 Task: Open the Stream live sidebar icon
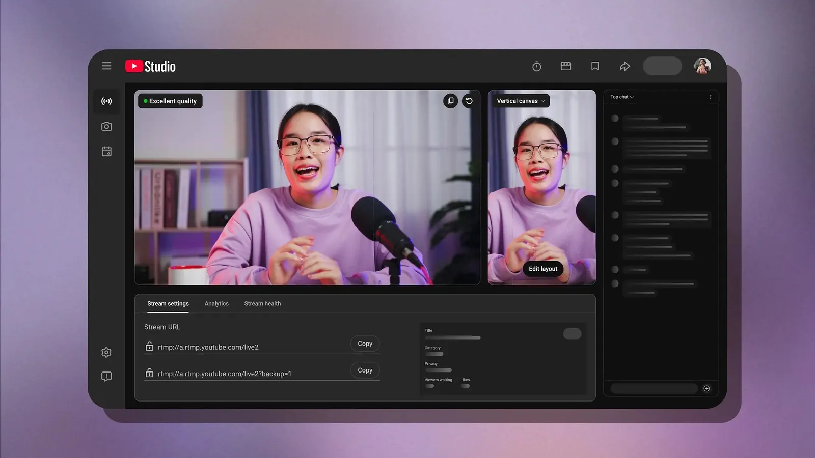[106, 101]
